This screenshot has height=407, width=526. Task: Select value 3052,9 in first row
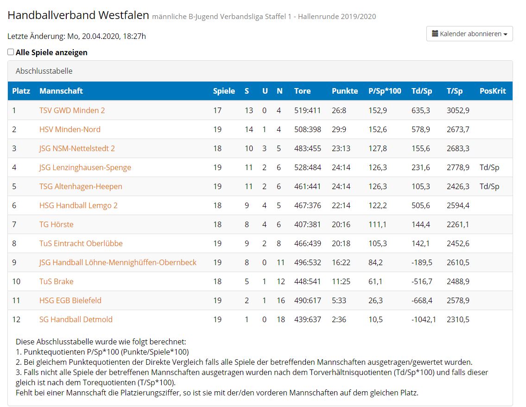458,110
